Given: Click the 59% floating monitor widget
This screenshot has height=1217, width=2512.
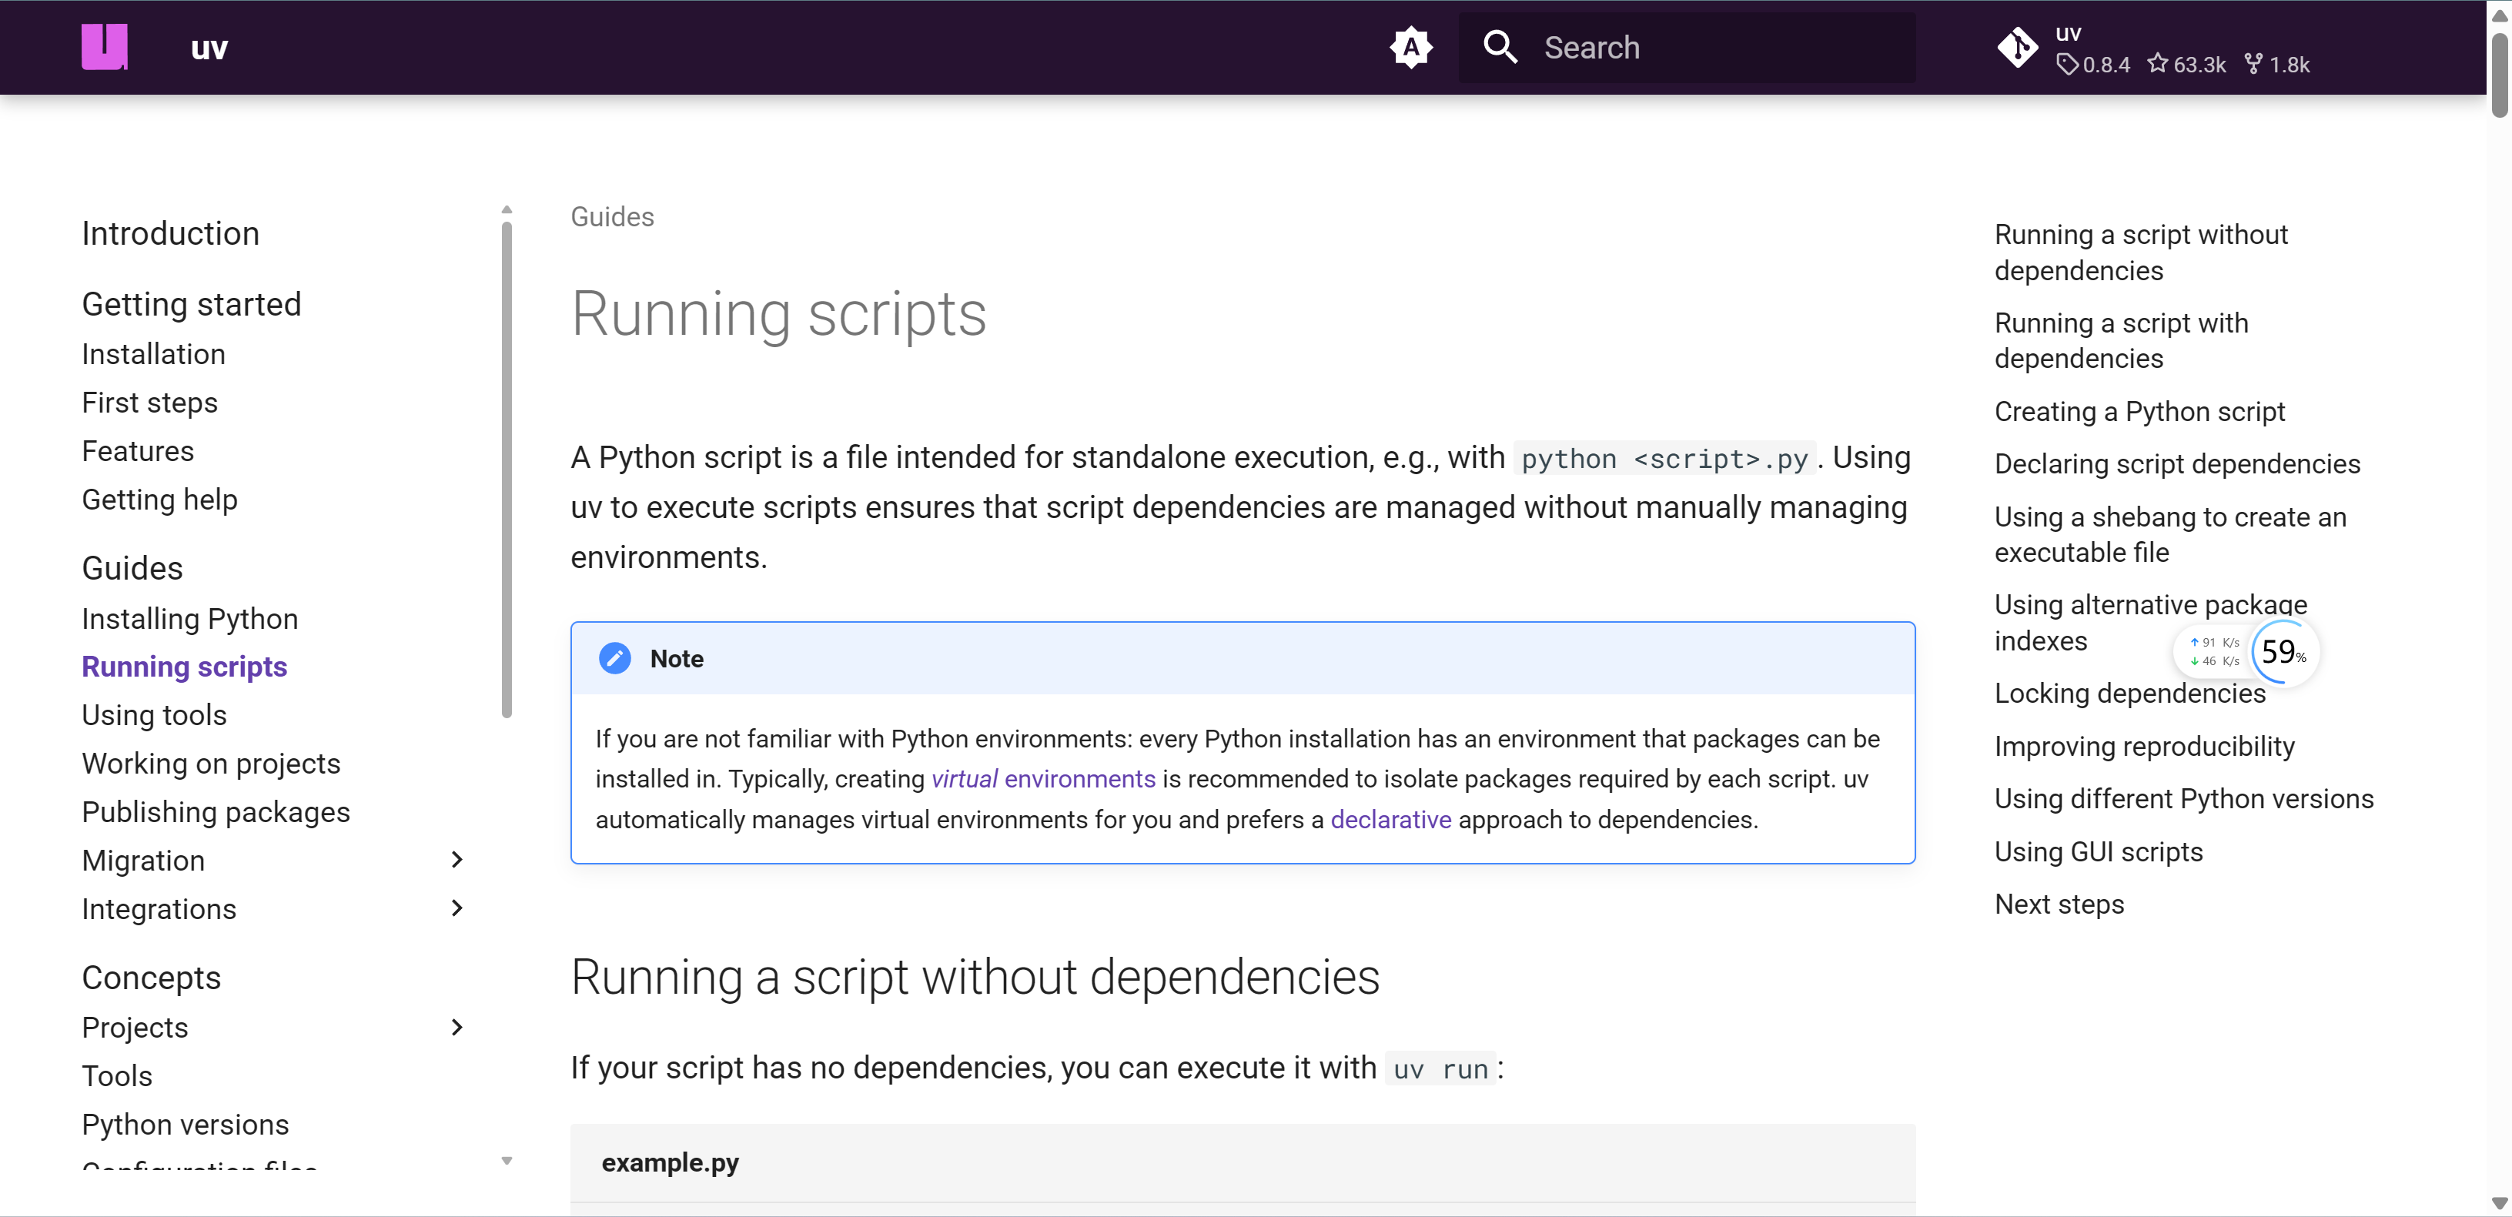Looking at the screenshot, I should click(x=2284, y=651).
